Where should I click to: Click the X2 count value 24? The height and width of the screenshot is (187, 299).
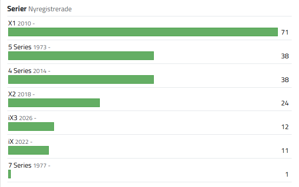284,103
